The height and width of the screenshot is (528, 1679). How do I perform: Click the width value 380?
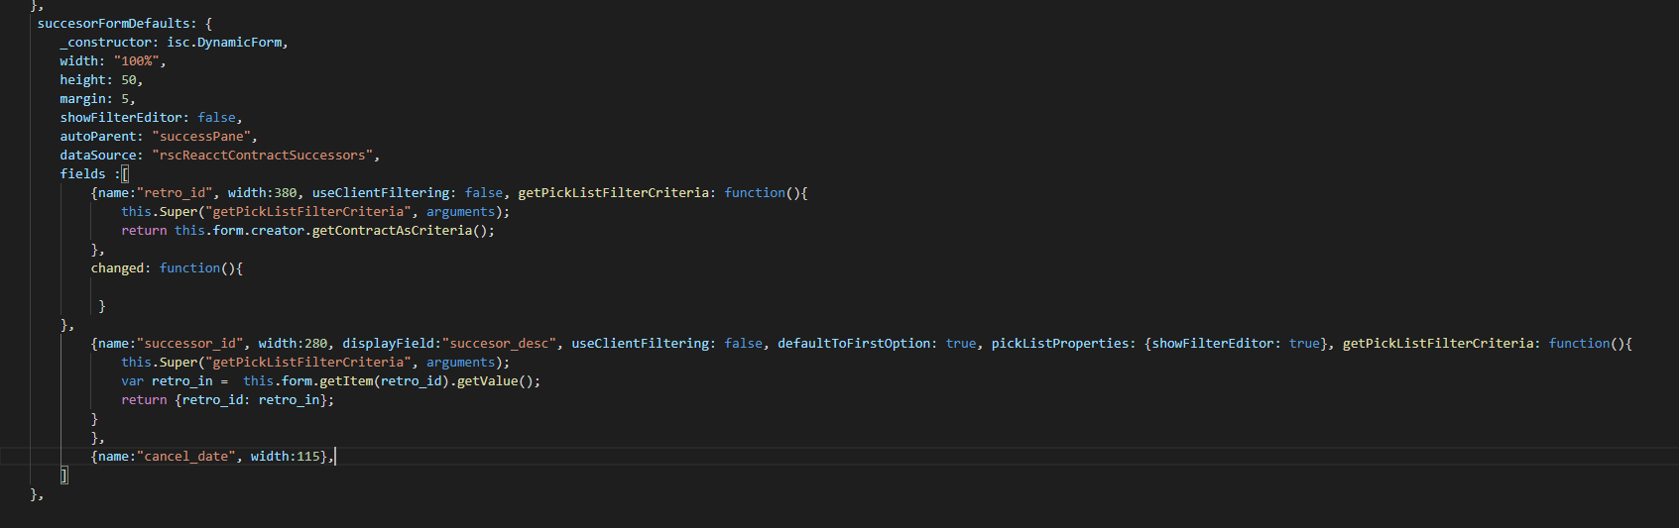[x=285, y=192]
